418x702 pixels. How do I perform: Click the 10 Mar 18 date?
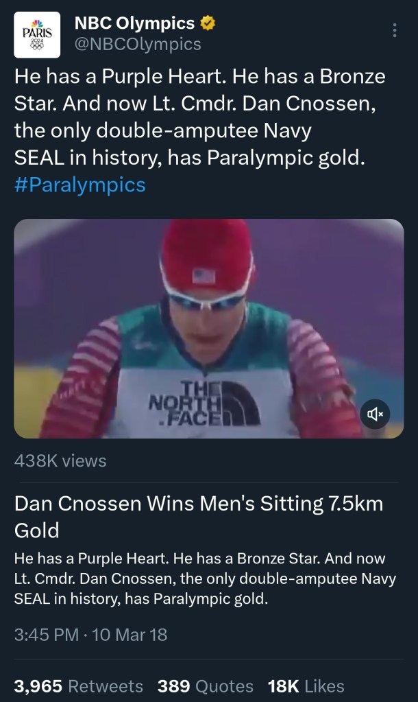pos(130,635)
